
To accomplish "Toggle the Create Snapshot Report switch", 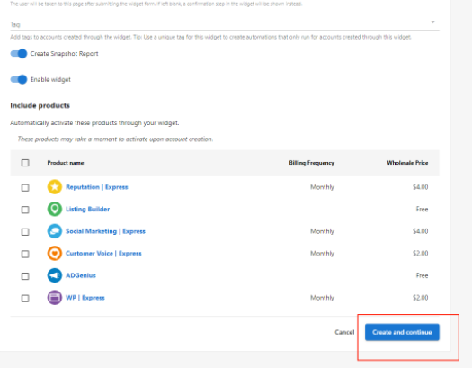I will pyautogui.click(x=19, y=54).
